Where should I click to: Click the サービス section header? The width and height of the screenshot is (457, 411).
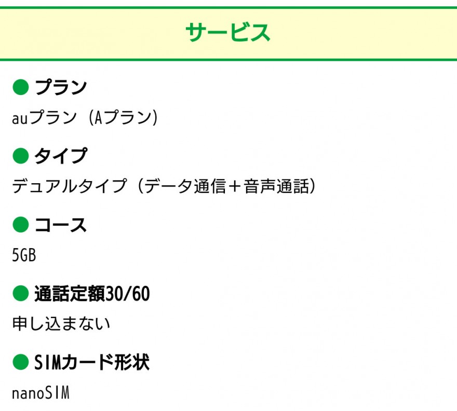[x=228, y=32]
